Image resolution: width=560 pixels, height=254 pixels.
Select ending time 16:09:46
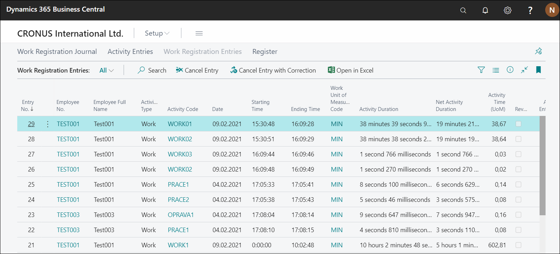303,154
